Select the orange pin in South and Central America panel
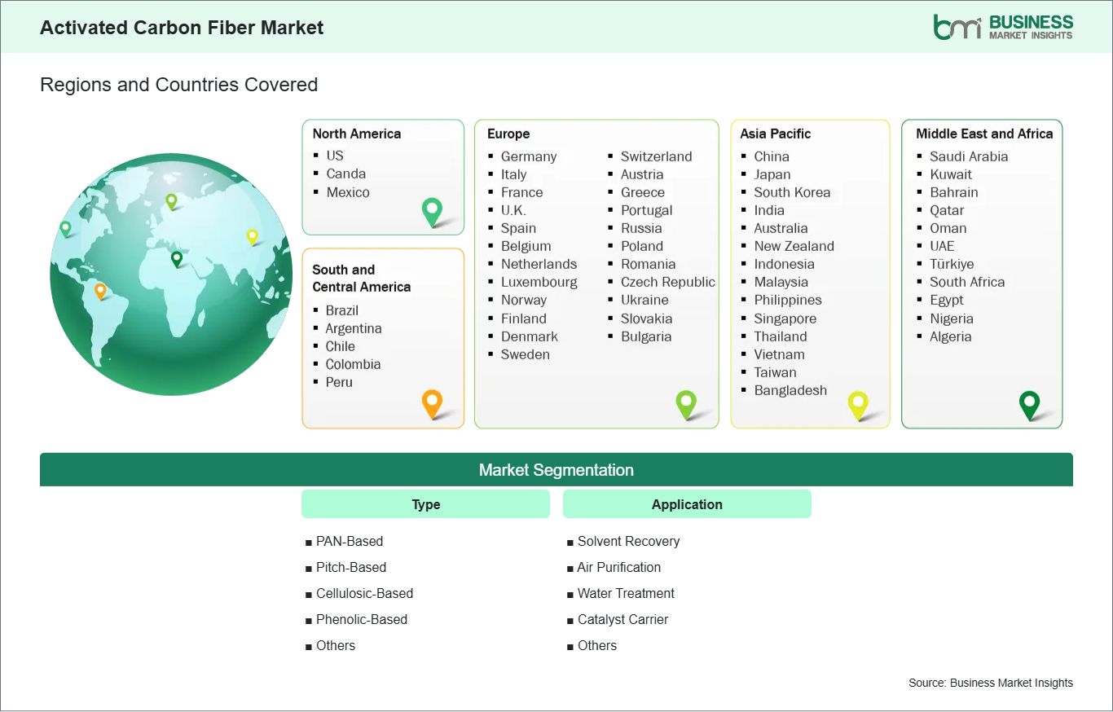This screenshot has width=1113, height=712. (x=431, y=402)
